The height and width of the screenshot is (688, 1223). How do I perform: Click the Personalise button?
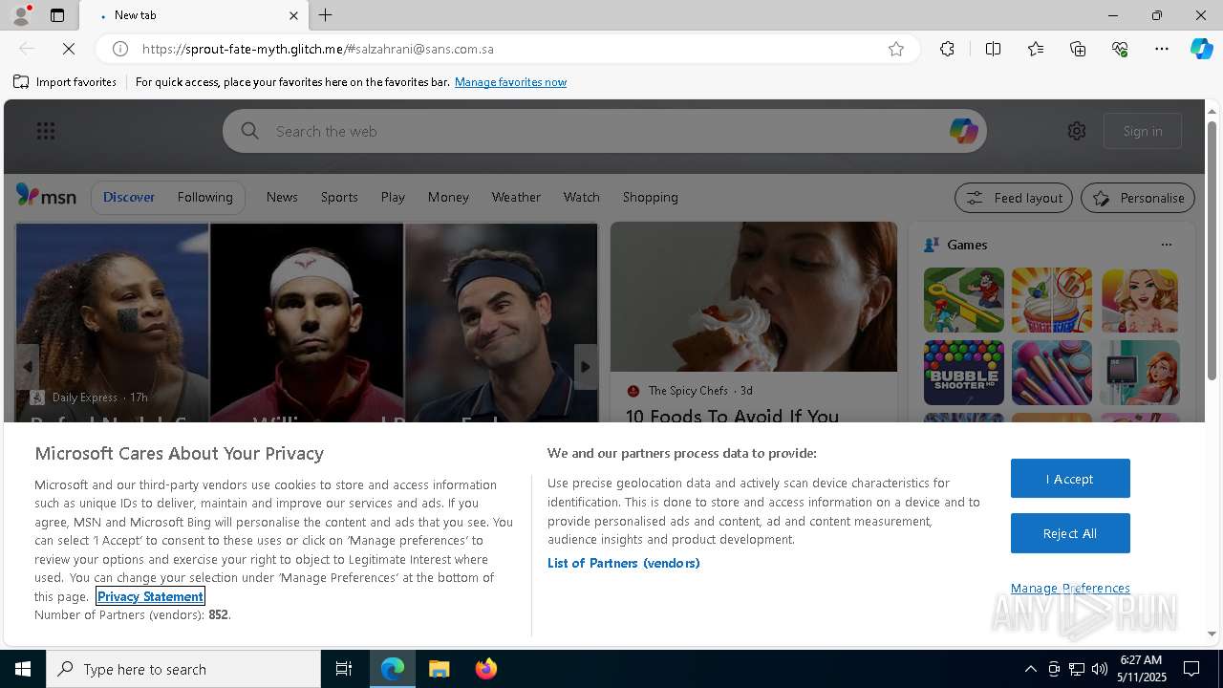tap(1138, 198)
